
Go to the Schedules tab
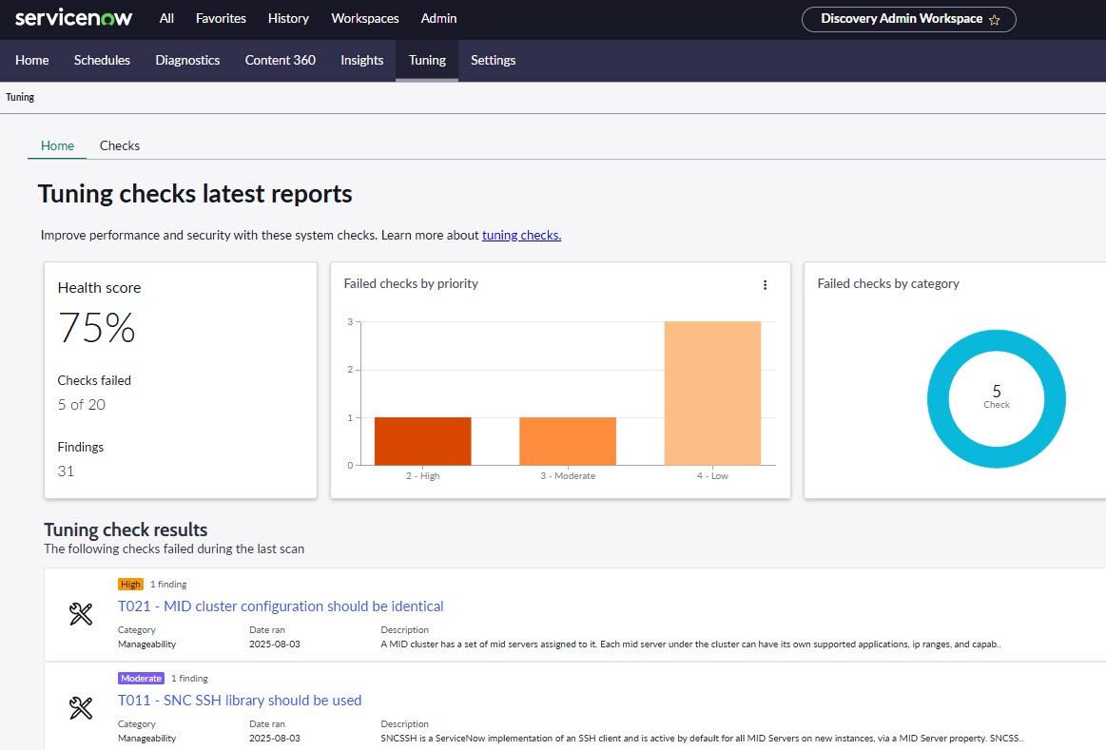click(x=102, y=60)
